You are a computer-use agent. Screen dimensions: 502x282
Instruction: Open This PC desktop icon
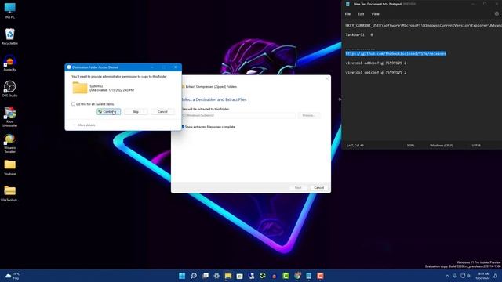click(9, 10)
